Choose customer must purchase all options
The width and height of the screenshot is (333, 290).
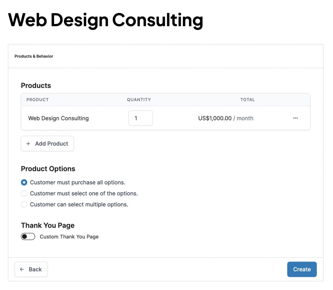24,182
